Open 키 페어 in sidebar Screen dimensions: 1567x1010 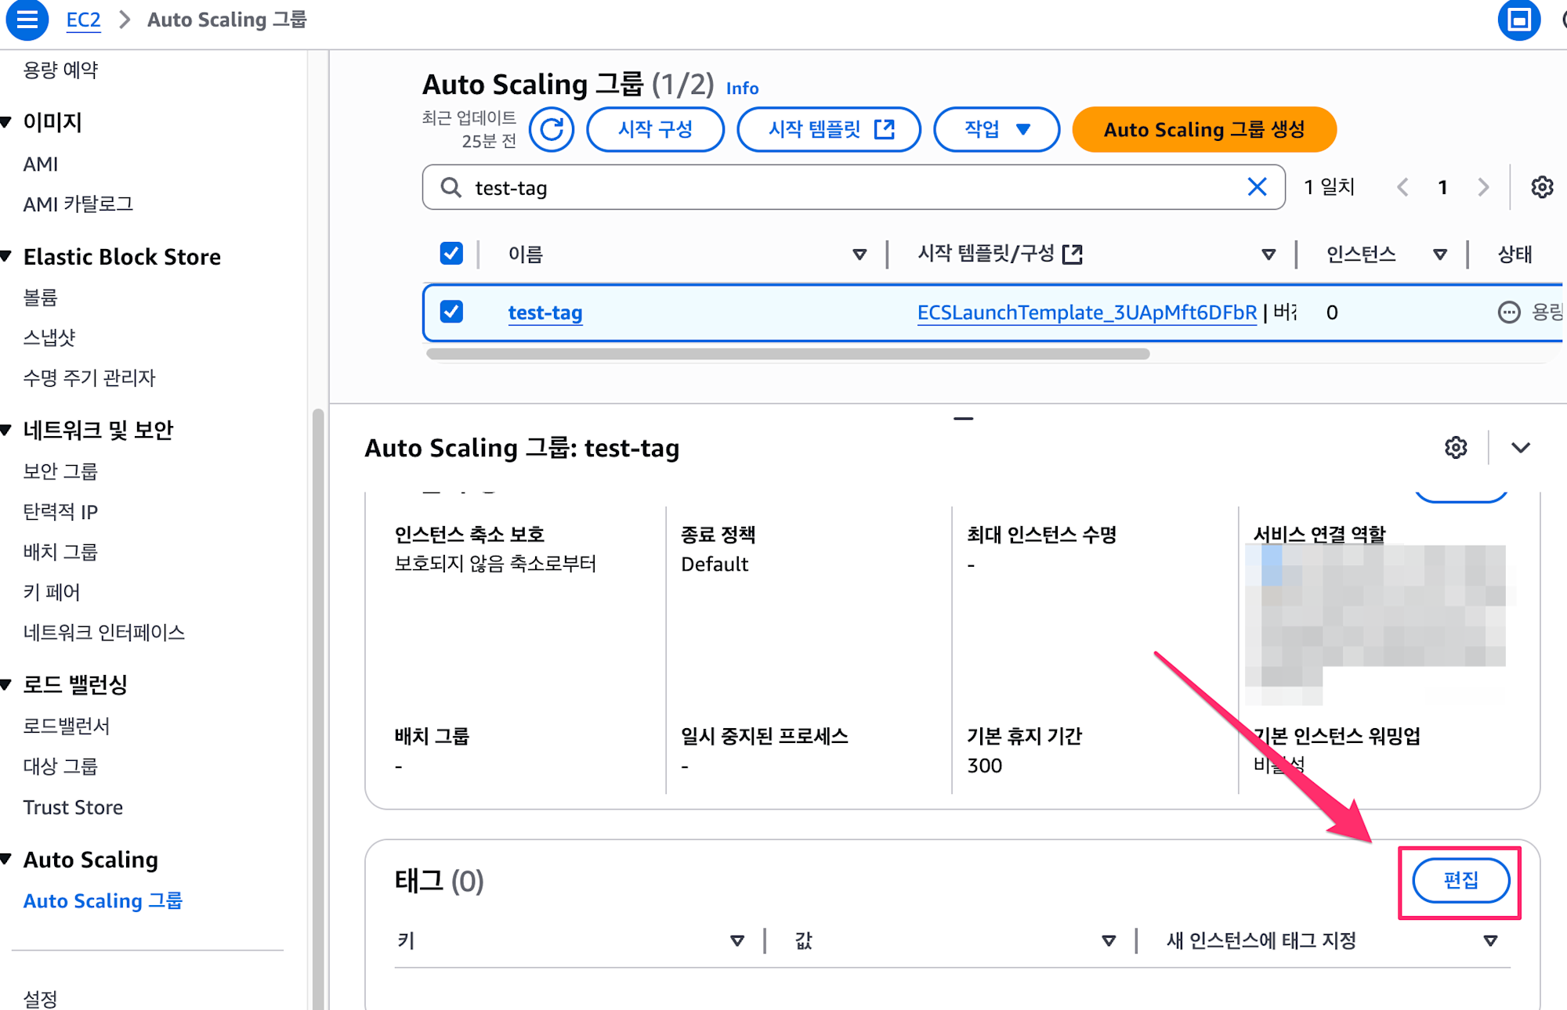coord(52,592)
